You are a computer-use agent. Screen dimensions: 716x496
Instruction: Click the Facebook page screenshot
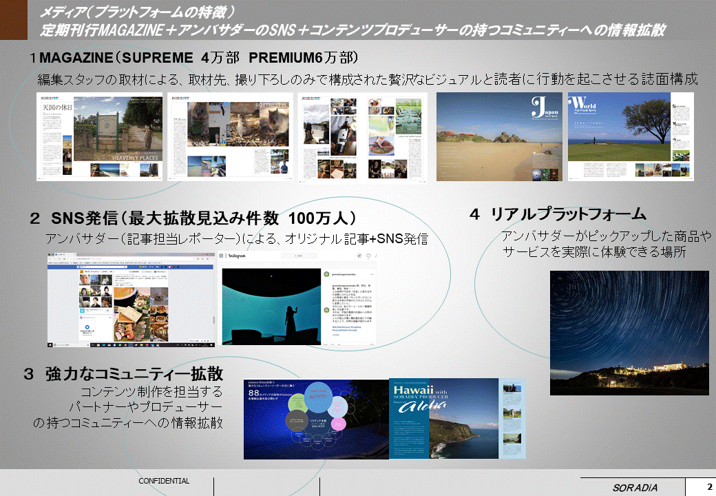click(131, 299)
